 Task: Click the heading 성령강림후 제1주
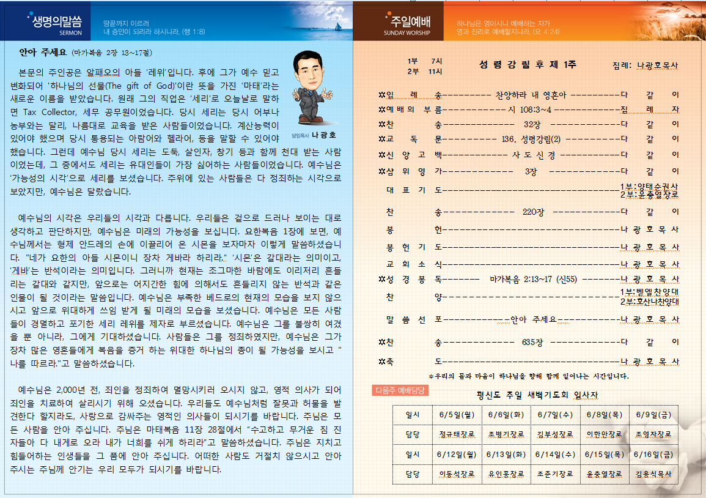(x=528, y=65)
